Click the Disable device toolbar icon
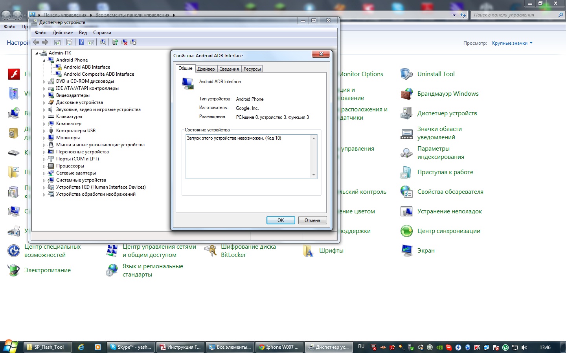The width and height of the screenshot is (566, 353). (133, 42)
